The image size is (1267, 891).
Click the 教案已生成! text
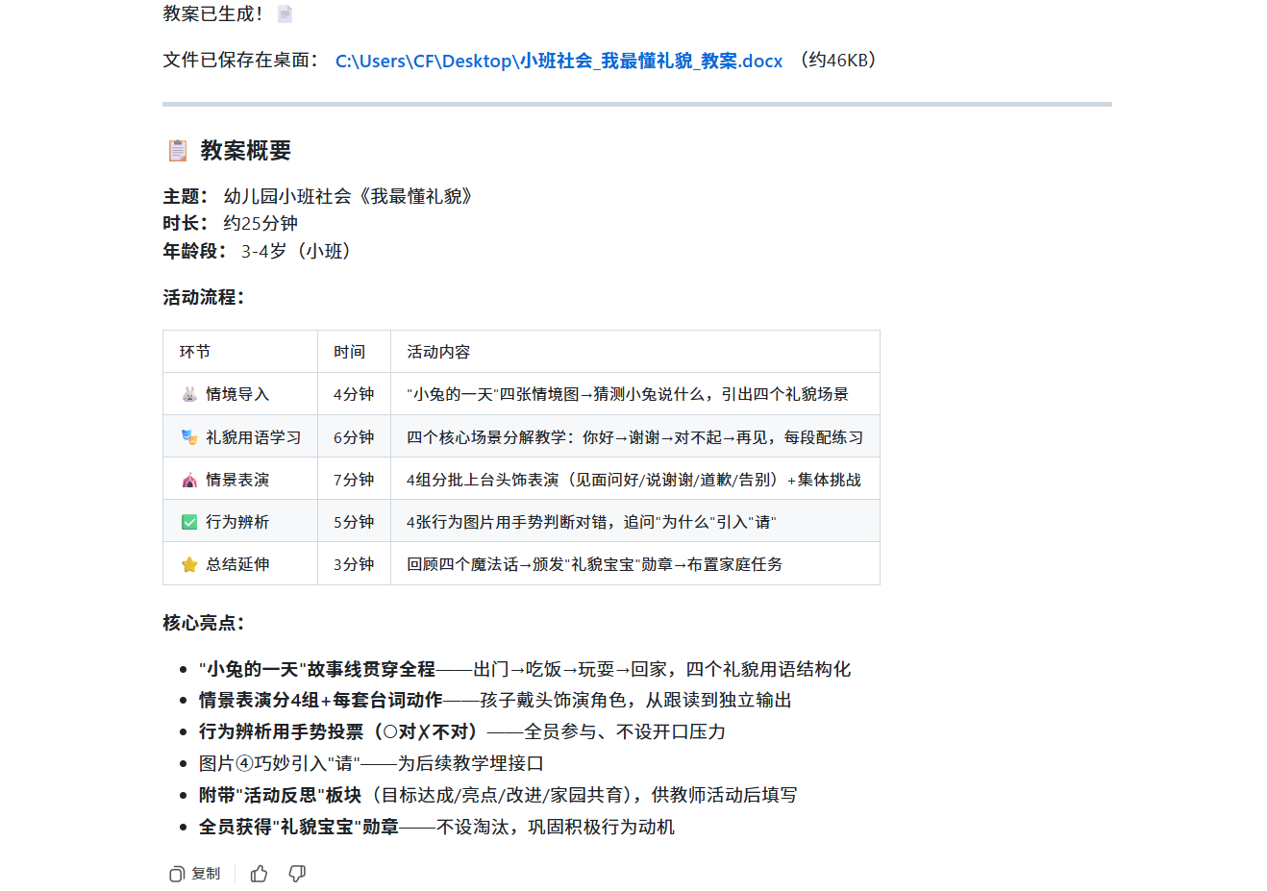click(214, 13)
